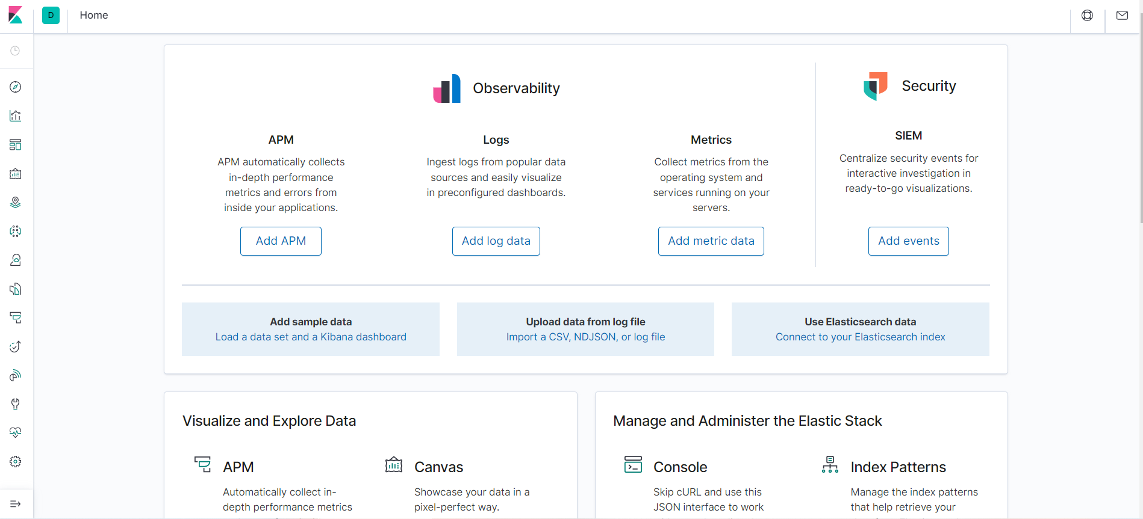Image resolution: width=1143 pixels, height=519 pixels.
Task: Click the Metrics subheading
Action: [x=711, y=140]
